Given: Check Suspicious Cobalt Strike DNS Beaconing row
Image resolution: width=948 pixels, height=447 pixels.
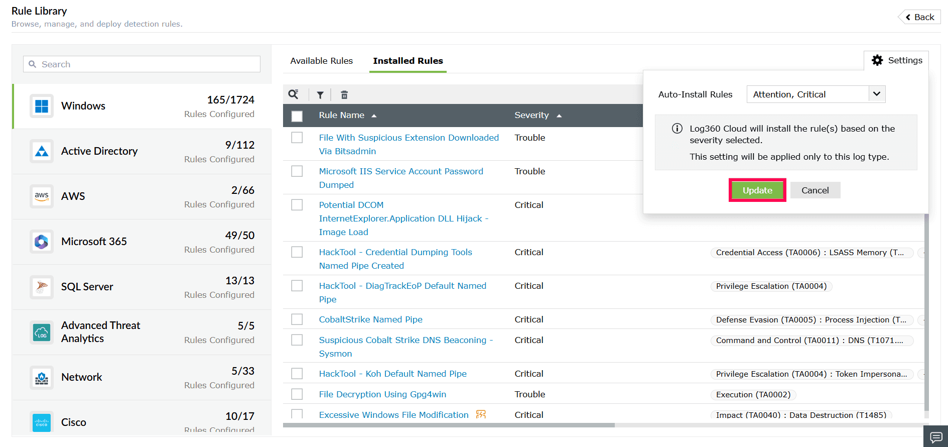Looking at the screenshot, I should (x=297, y=340).
